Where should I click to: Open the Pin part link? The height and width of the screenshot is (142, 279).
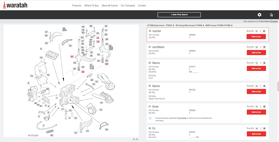[x=154, y=128]
